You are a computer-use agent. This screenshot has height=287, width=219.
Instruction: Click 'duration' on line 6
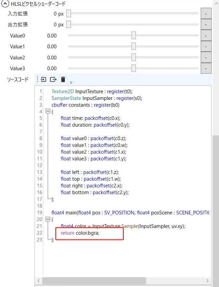click(x=81, y=125)
